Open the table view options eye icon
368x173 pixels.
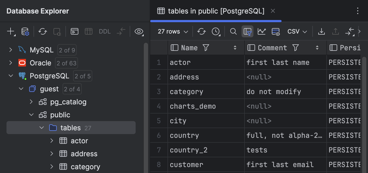pyautogui.click(x=276, y=31)
